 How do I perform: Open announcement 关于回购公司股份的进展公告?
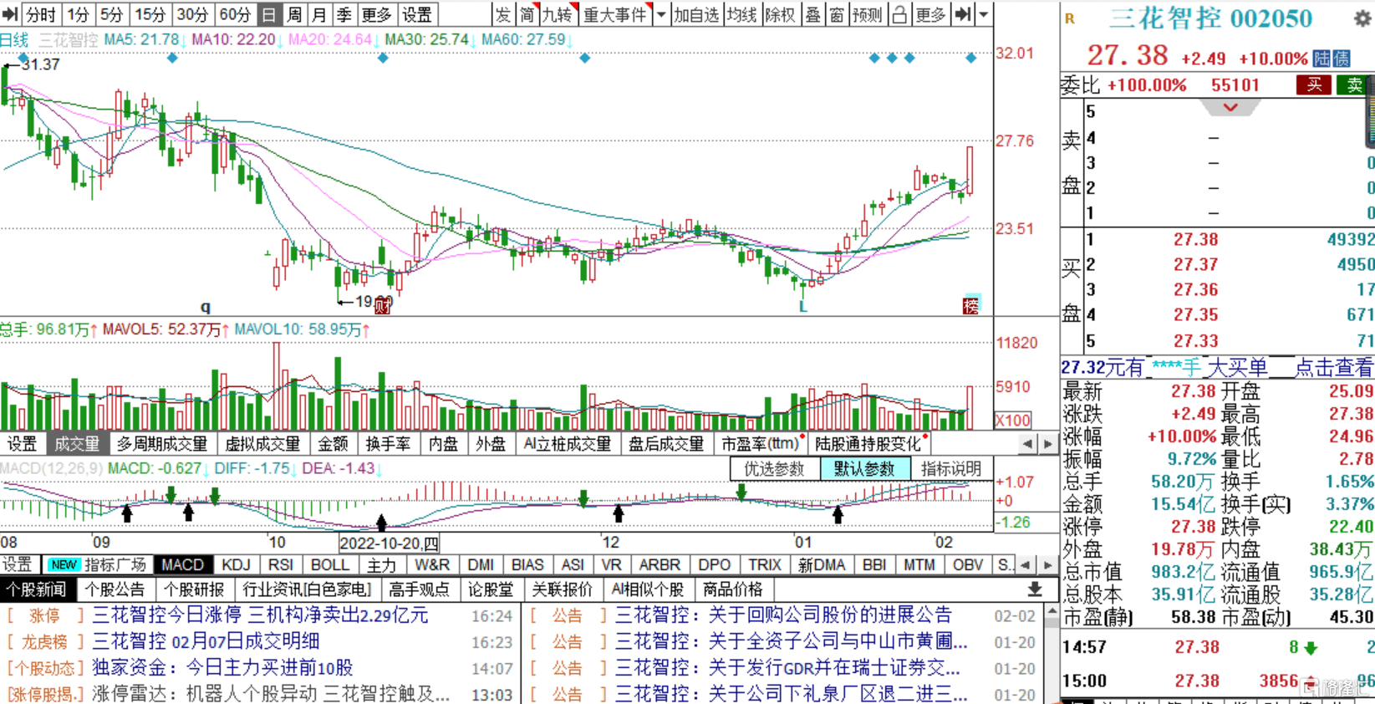783,615
